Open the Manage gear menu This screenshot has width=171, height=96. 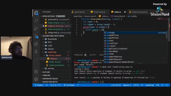pyautogui.click(x=36, y=79)
